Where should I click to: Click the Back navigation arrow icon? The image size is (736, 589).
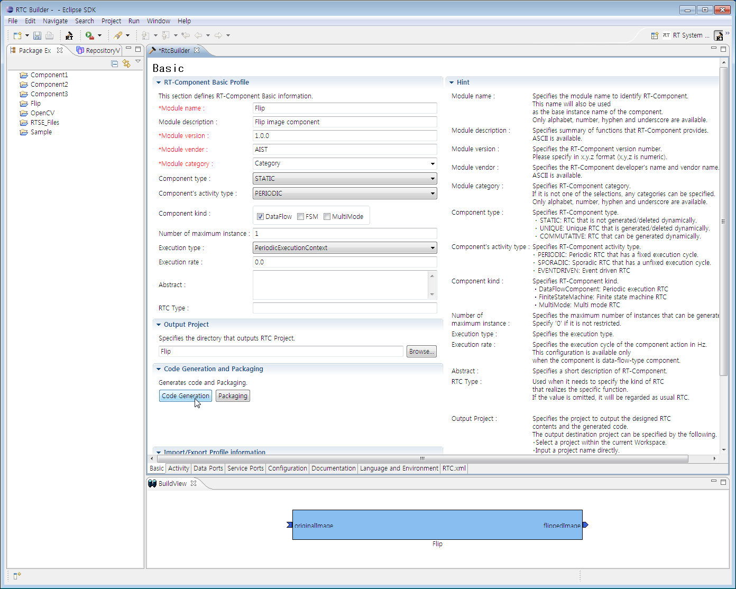pyautogui.click(x=198, y=35)
